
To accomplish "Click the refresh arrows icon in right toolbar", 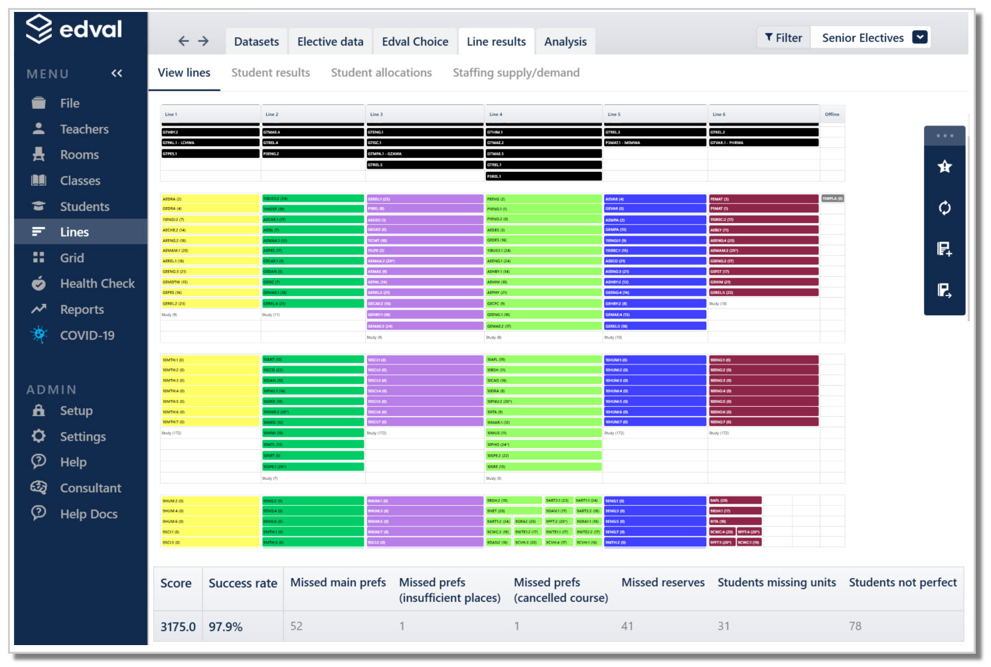I will [945, 208].
